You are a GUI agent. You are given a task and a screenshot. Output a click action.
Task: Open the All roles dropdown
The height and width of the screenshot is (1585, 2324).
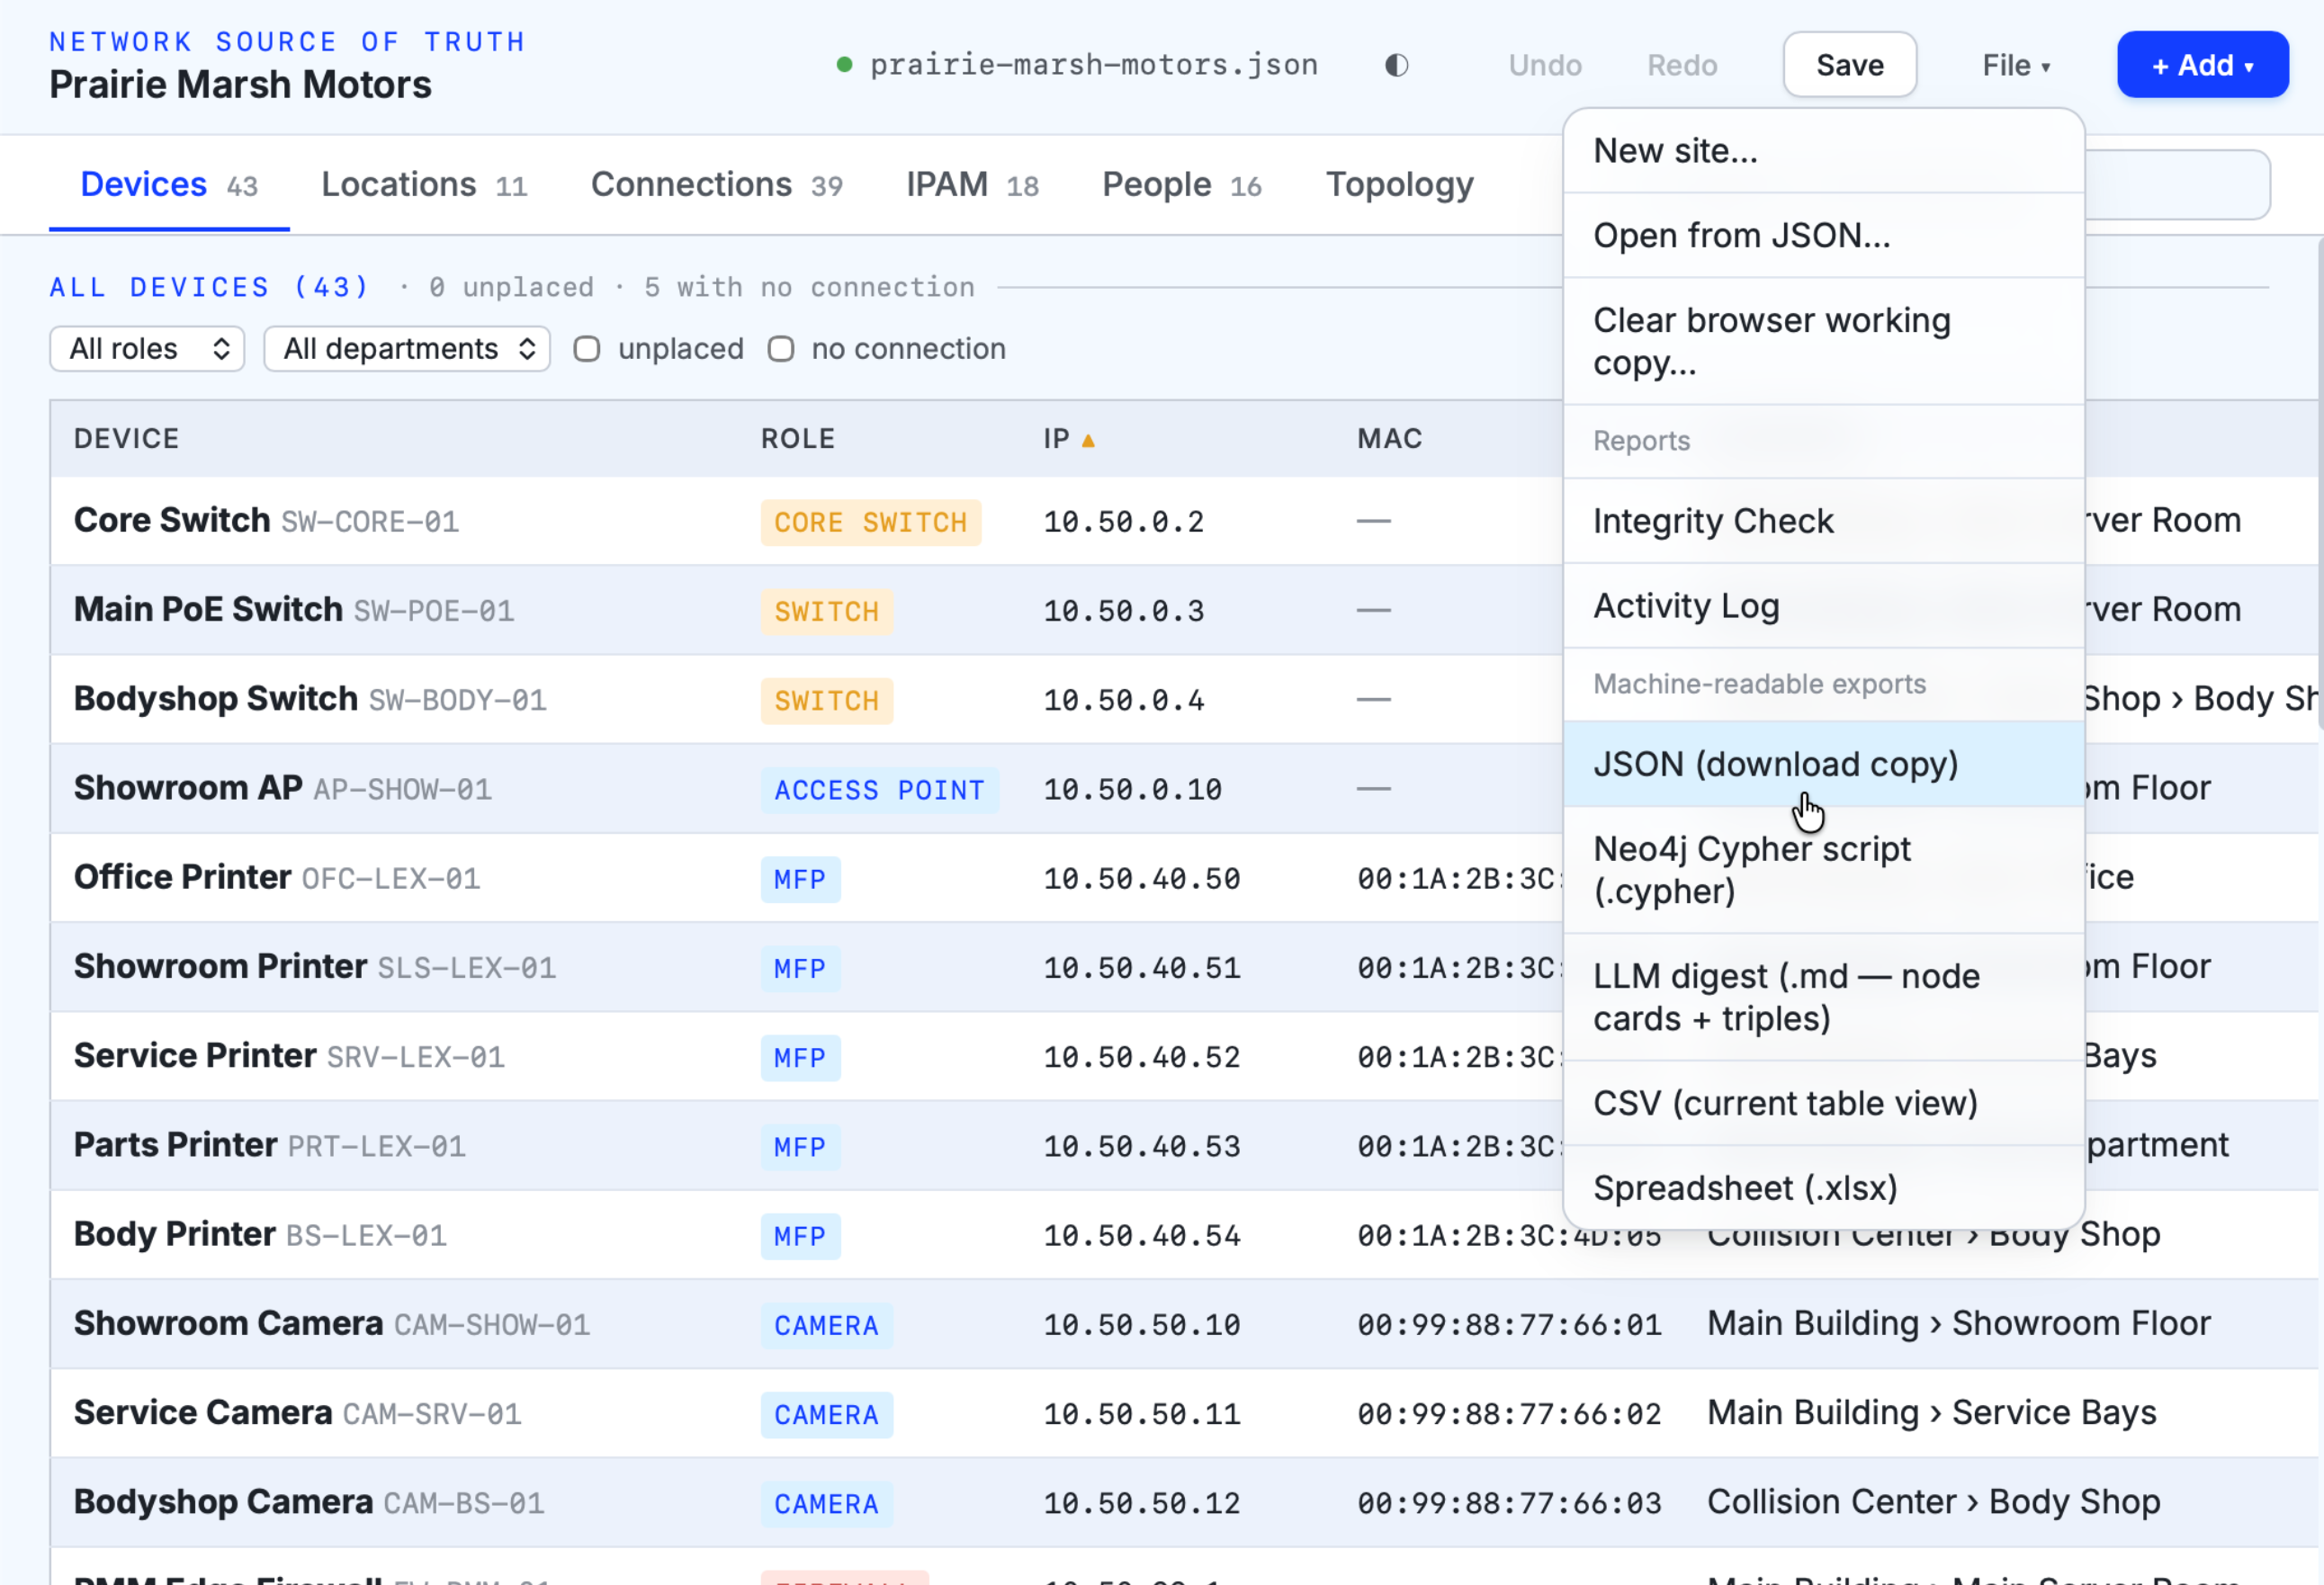click(147, 349)
